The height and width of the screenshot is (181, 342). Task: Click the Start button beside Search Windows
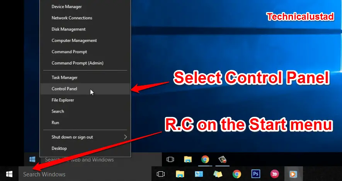9,174
